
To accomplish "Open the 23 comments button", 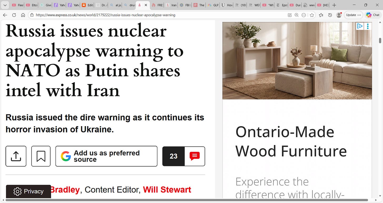I will pos(184,156).
